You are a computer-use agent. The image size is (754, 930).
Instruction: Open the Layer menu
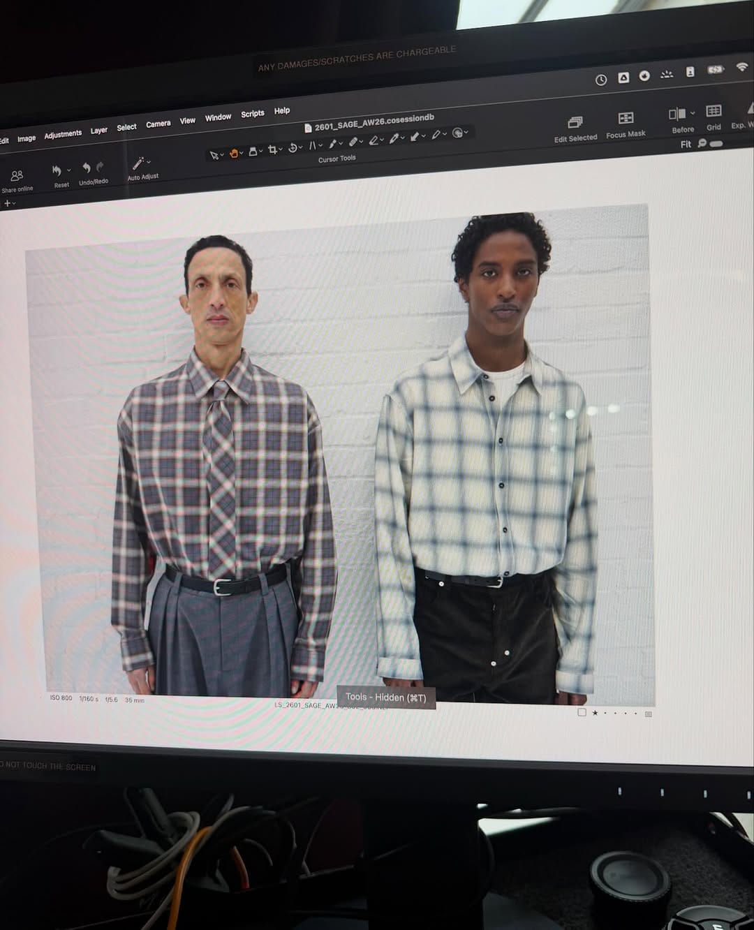tap(99, 131)
